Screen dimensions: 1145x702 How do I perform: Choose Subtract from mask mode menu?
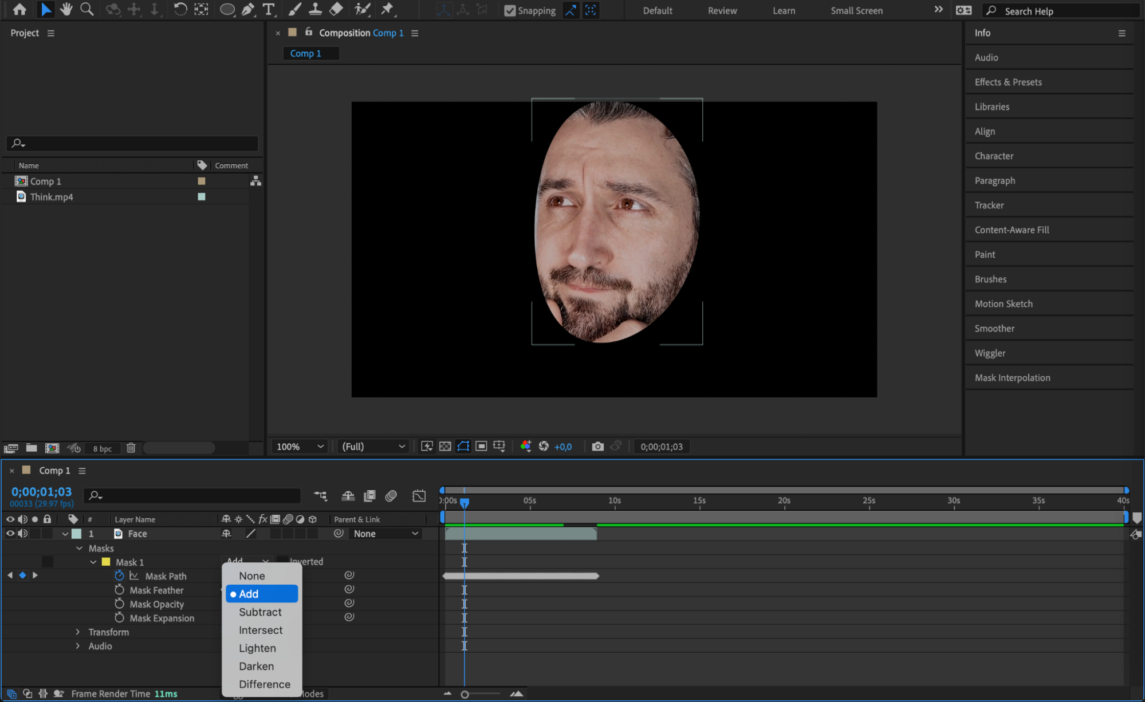[x=260, y=612]
